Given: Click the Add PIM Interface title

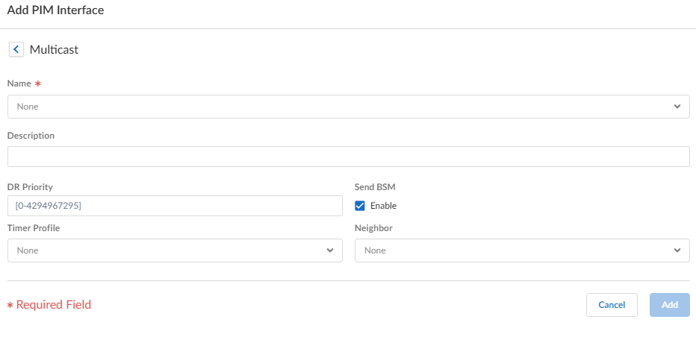Looking at the screenshot, I should [55, 10].
